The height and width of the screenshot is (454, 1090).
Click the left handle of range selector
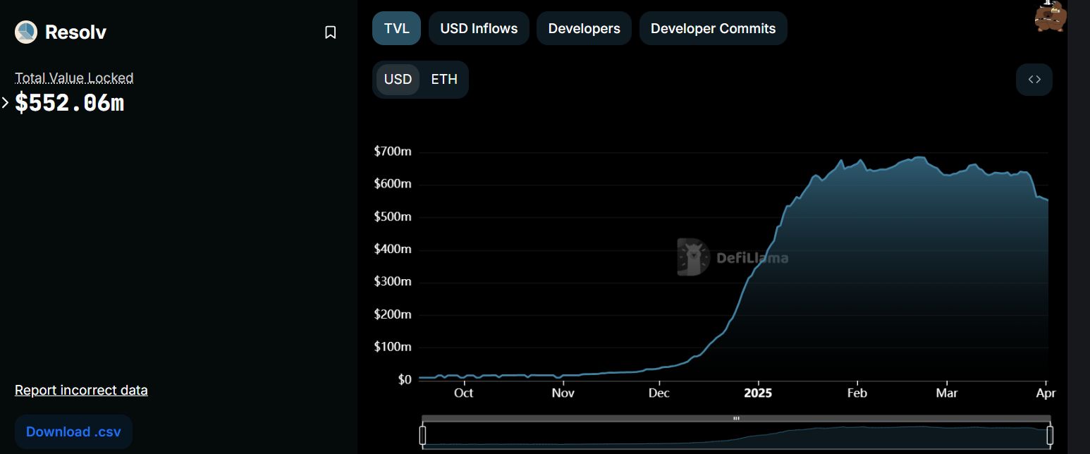(x=423, y=436)
